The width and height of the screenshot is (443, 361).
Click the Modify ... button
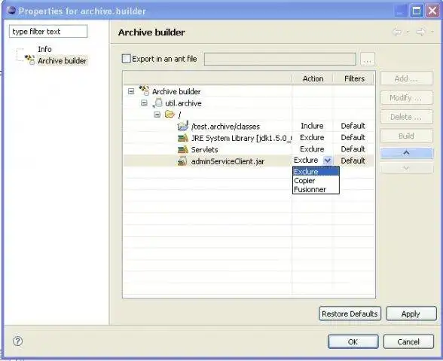pyautogui.click(x=406, y=97)
